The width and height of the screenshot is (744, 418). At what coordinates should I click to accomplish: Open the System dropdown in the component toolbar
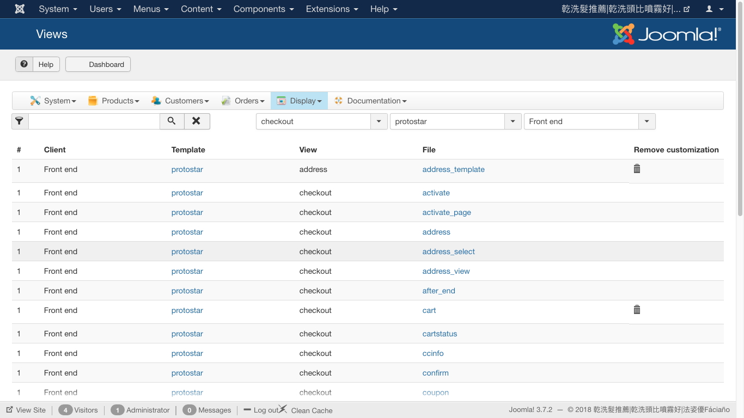coord(53,101)
